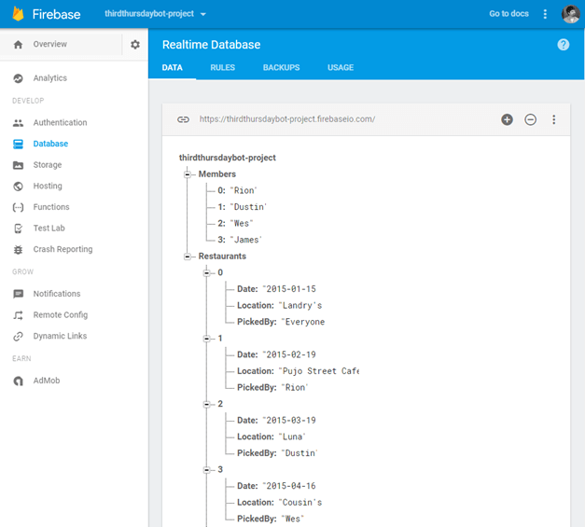Collapse the Restaurants node
This screenshot has height=527, width=585.
[188, 257]
